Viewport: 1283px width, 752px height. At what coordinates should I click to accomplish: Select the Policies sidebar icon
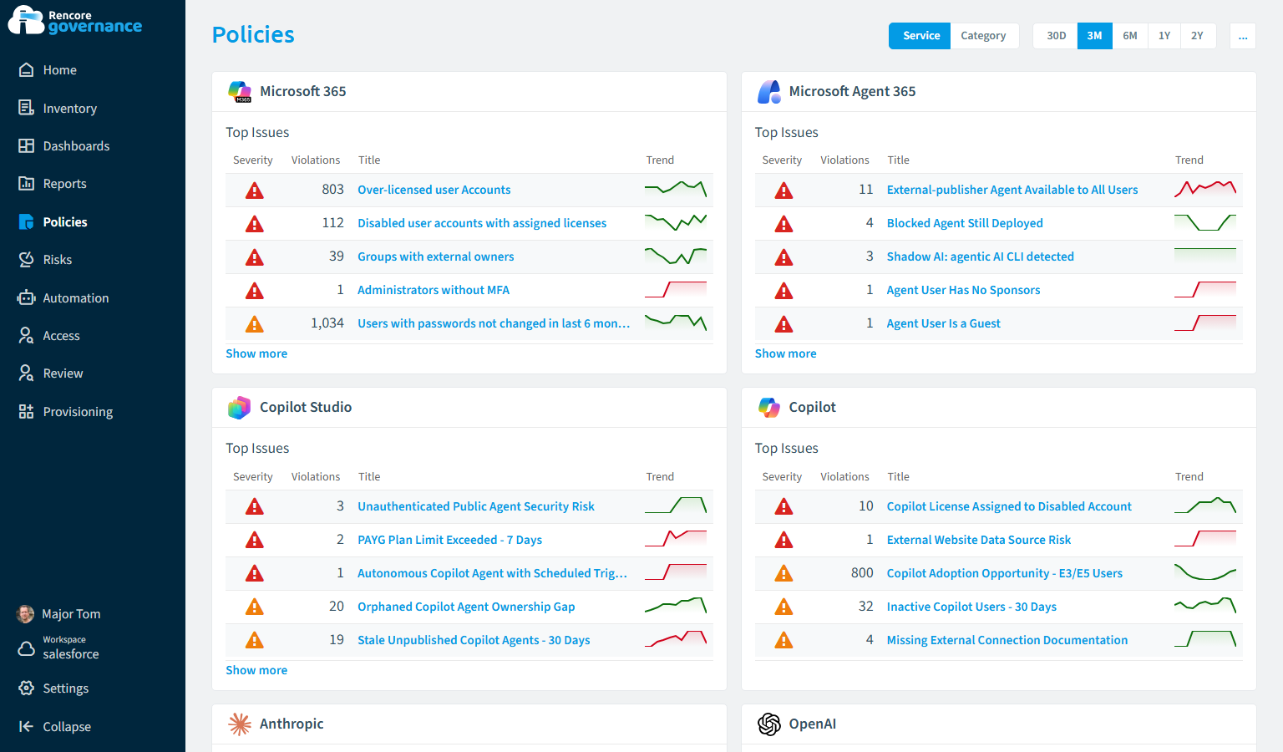(x=26, y=221)
